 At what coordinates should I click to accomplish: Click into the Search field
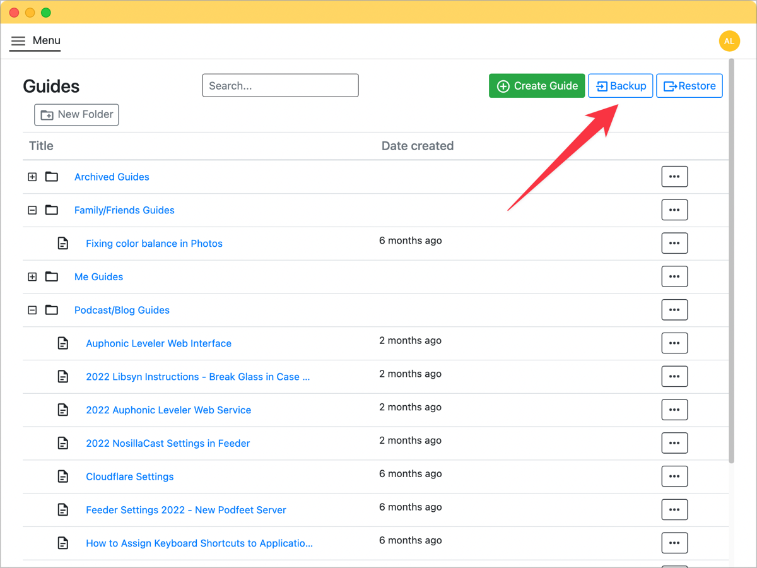click(280, 86)
